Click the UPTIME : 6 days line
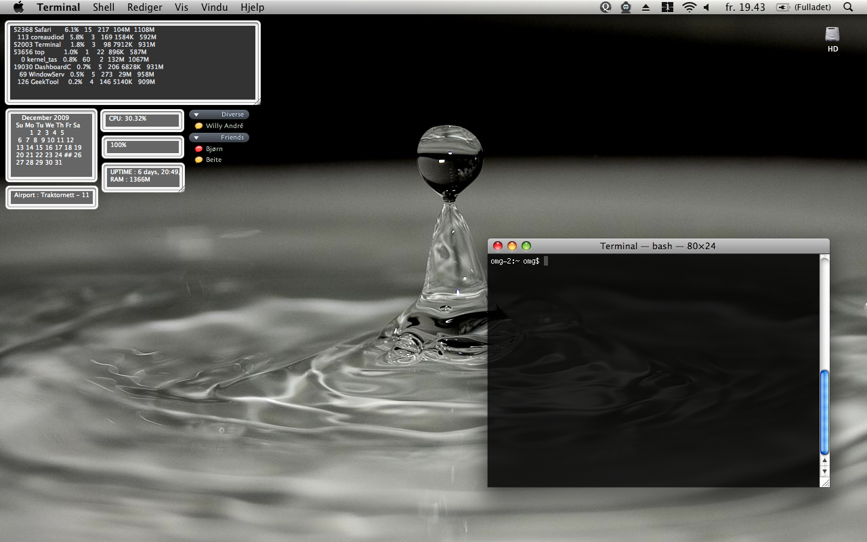 [145, 172]
